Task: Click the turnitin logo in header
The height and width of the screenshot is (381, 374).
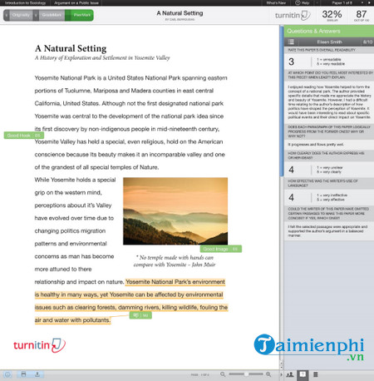Action: (x=293, y=15)
